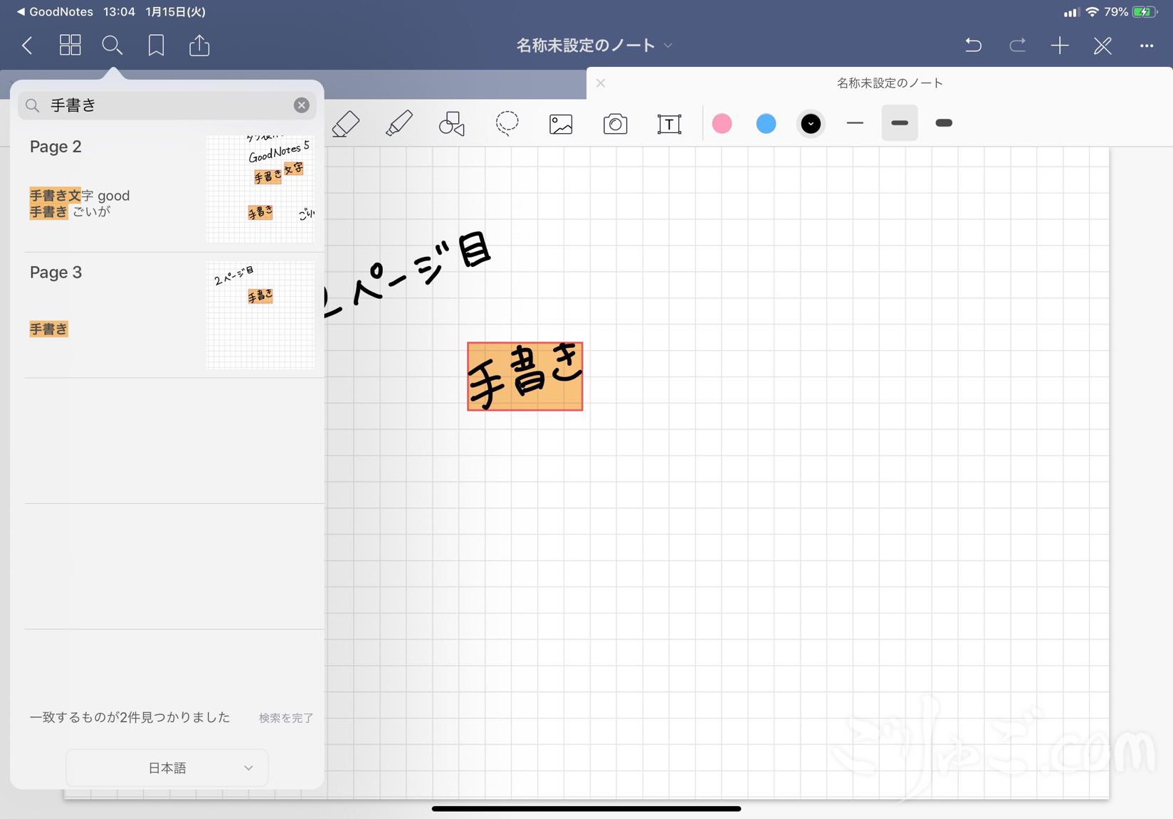The height and width of the screenshot is (819, 1173).
Task: Select the Highlighter tool
Action: [x=399, y=124]
